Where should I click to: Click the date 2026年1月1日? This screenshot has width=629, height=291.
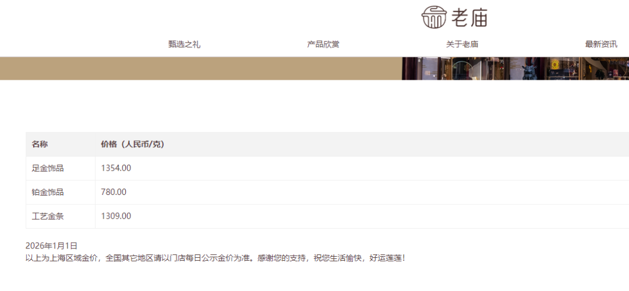click(51, 246)
